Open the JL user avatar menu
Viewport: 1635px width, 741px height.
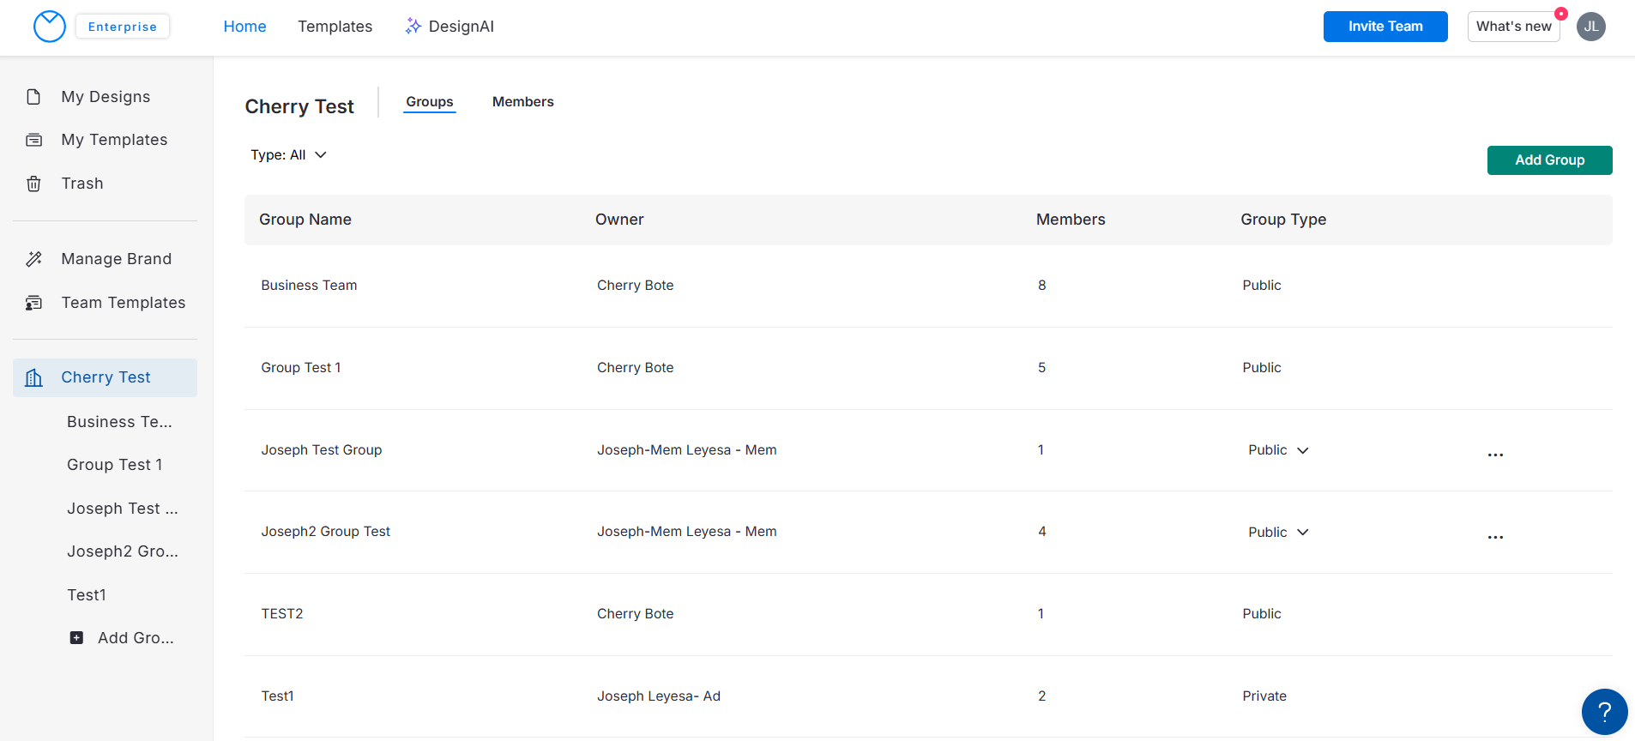(x=1590, y=27)
